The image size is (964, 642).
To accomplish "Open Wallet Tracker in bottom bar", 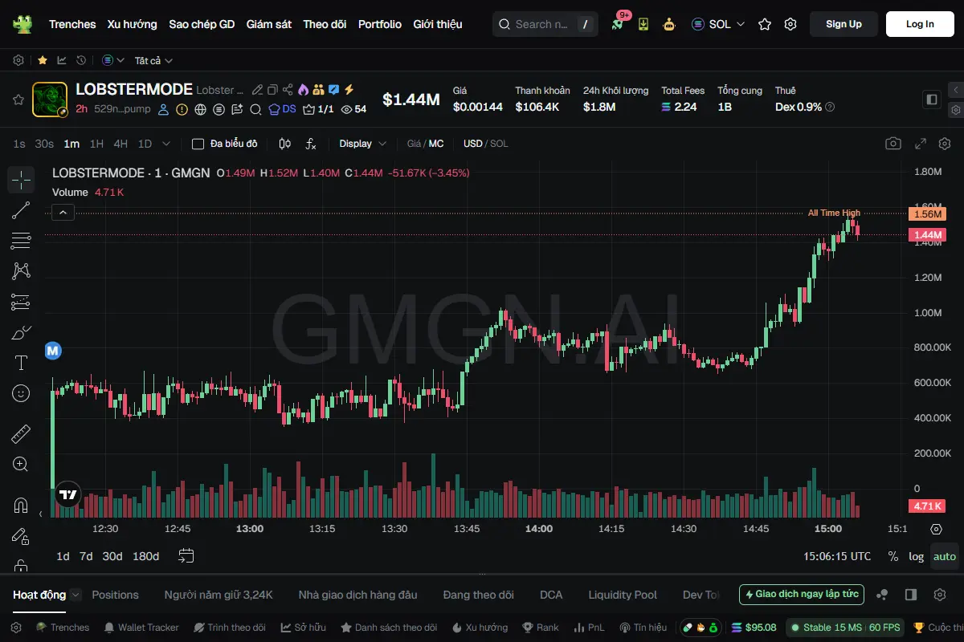I will pos(141,628).
